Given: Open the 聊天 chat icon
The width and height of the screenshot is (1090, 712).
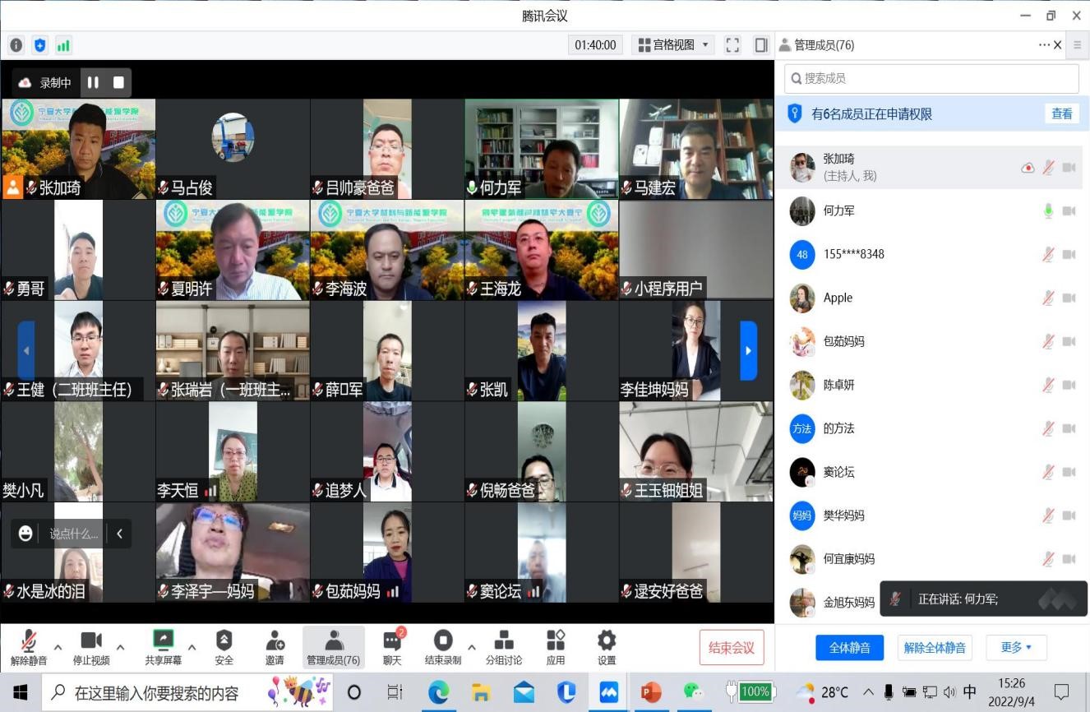Looking at the screenshot, I should tap(392, 646).
